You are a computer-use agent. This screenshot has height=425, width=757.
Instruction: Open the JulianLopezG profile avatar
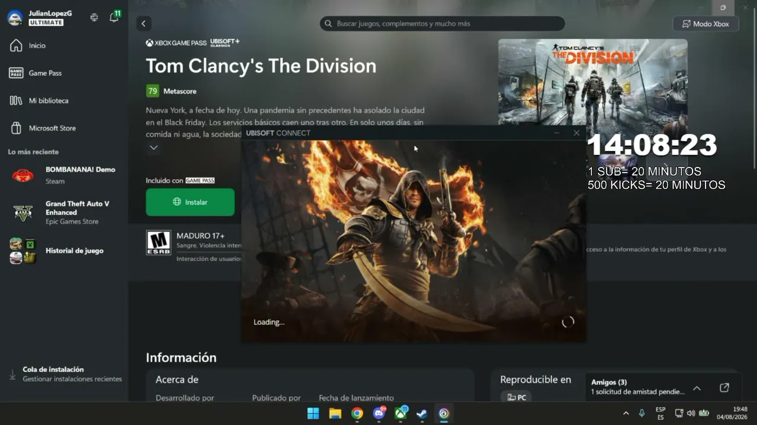pos(15,18)
